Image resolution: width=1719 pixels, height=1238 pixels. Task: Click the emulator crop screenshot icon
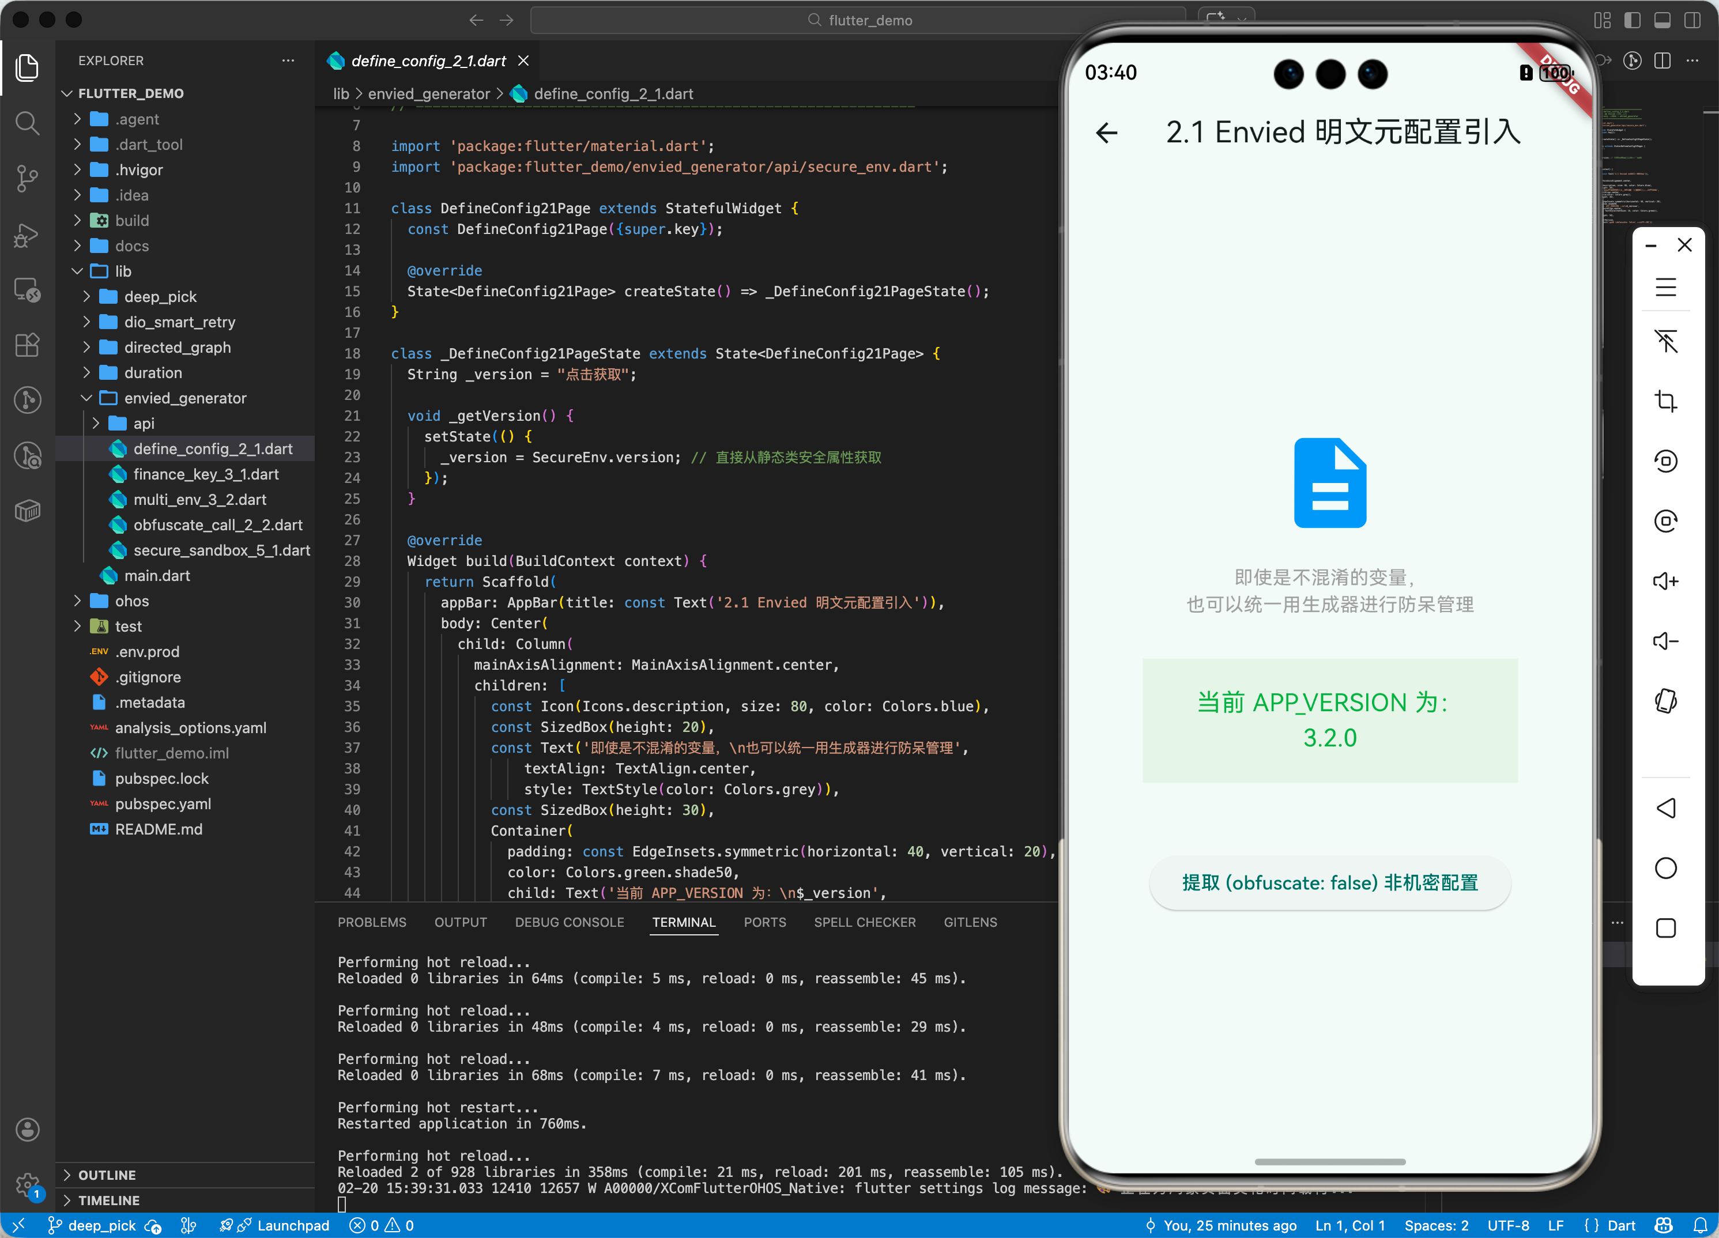(1665, 401)
